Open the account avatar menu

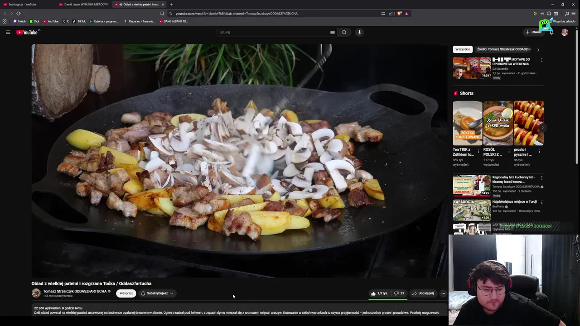pos(565,32)
